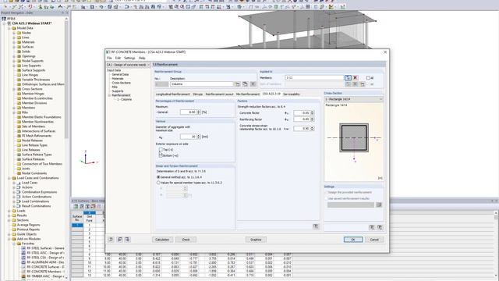This screenshot has width=499, height=281.
Task: Toggle the Bottom (+z) exterior exposure checkbox
Action: (x=161, y=155)
